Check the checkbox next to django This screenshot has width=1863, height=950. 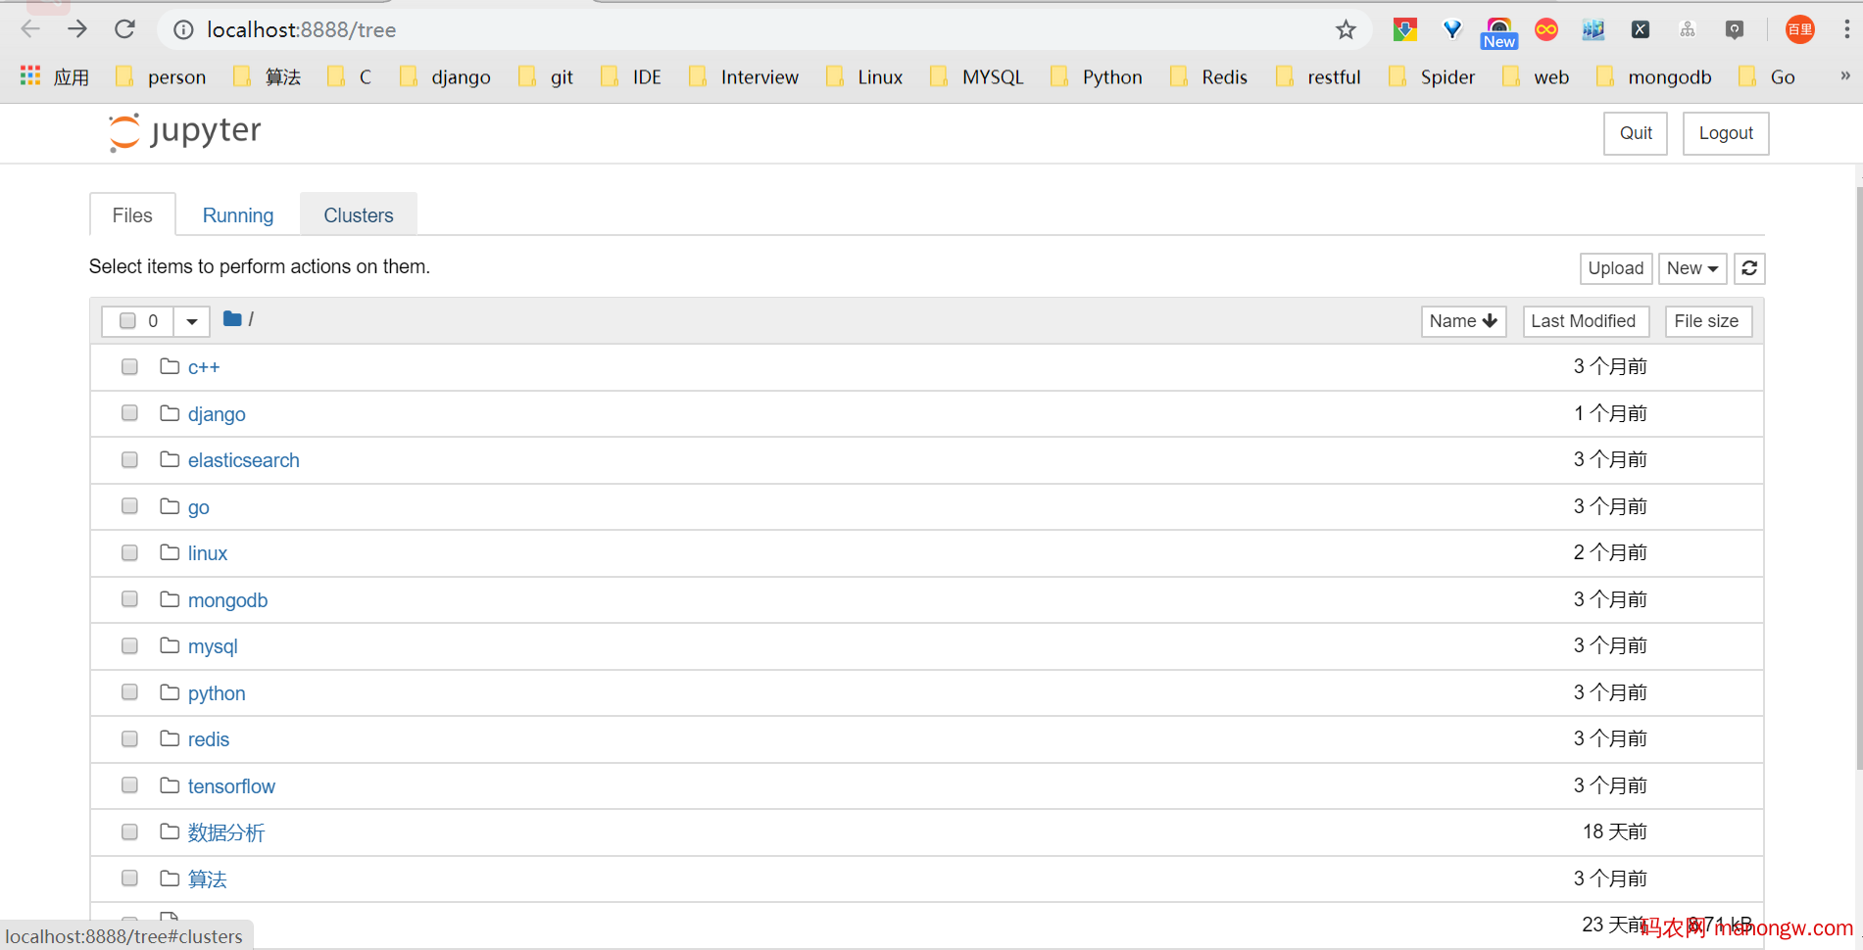pyautogui.click(x=128, y=412)
